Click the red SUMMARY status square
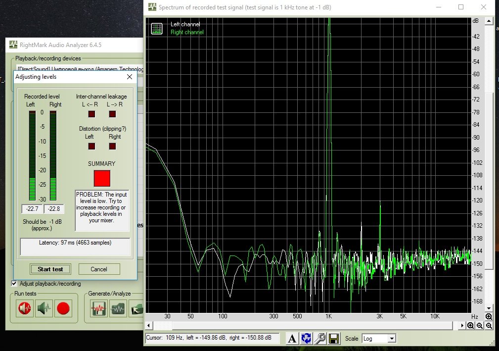 (x=102, y=178)
